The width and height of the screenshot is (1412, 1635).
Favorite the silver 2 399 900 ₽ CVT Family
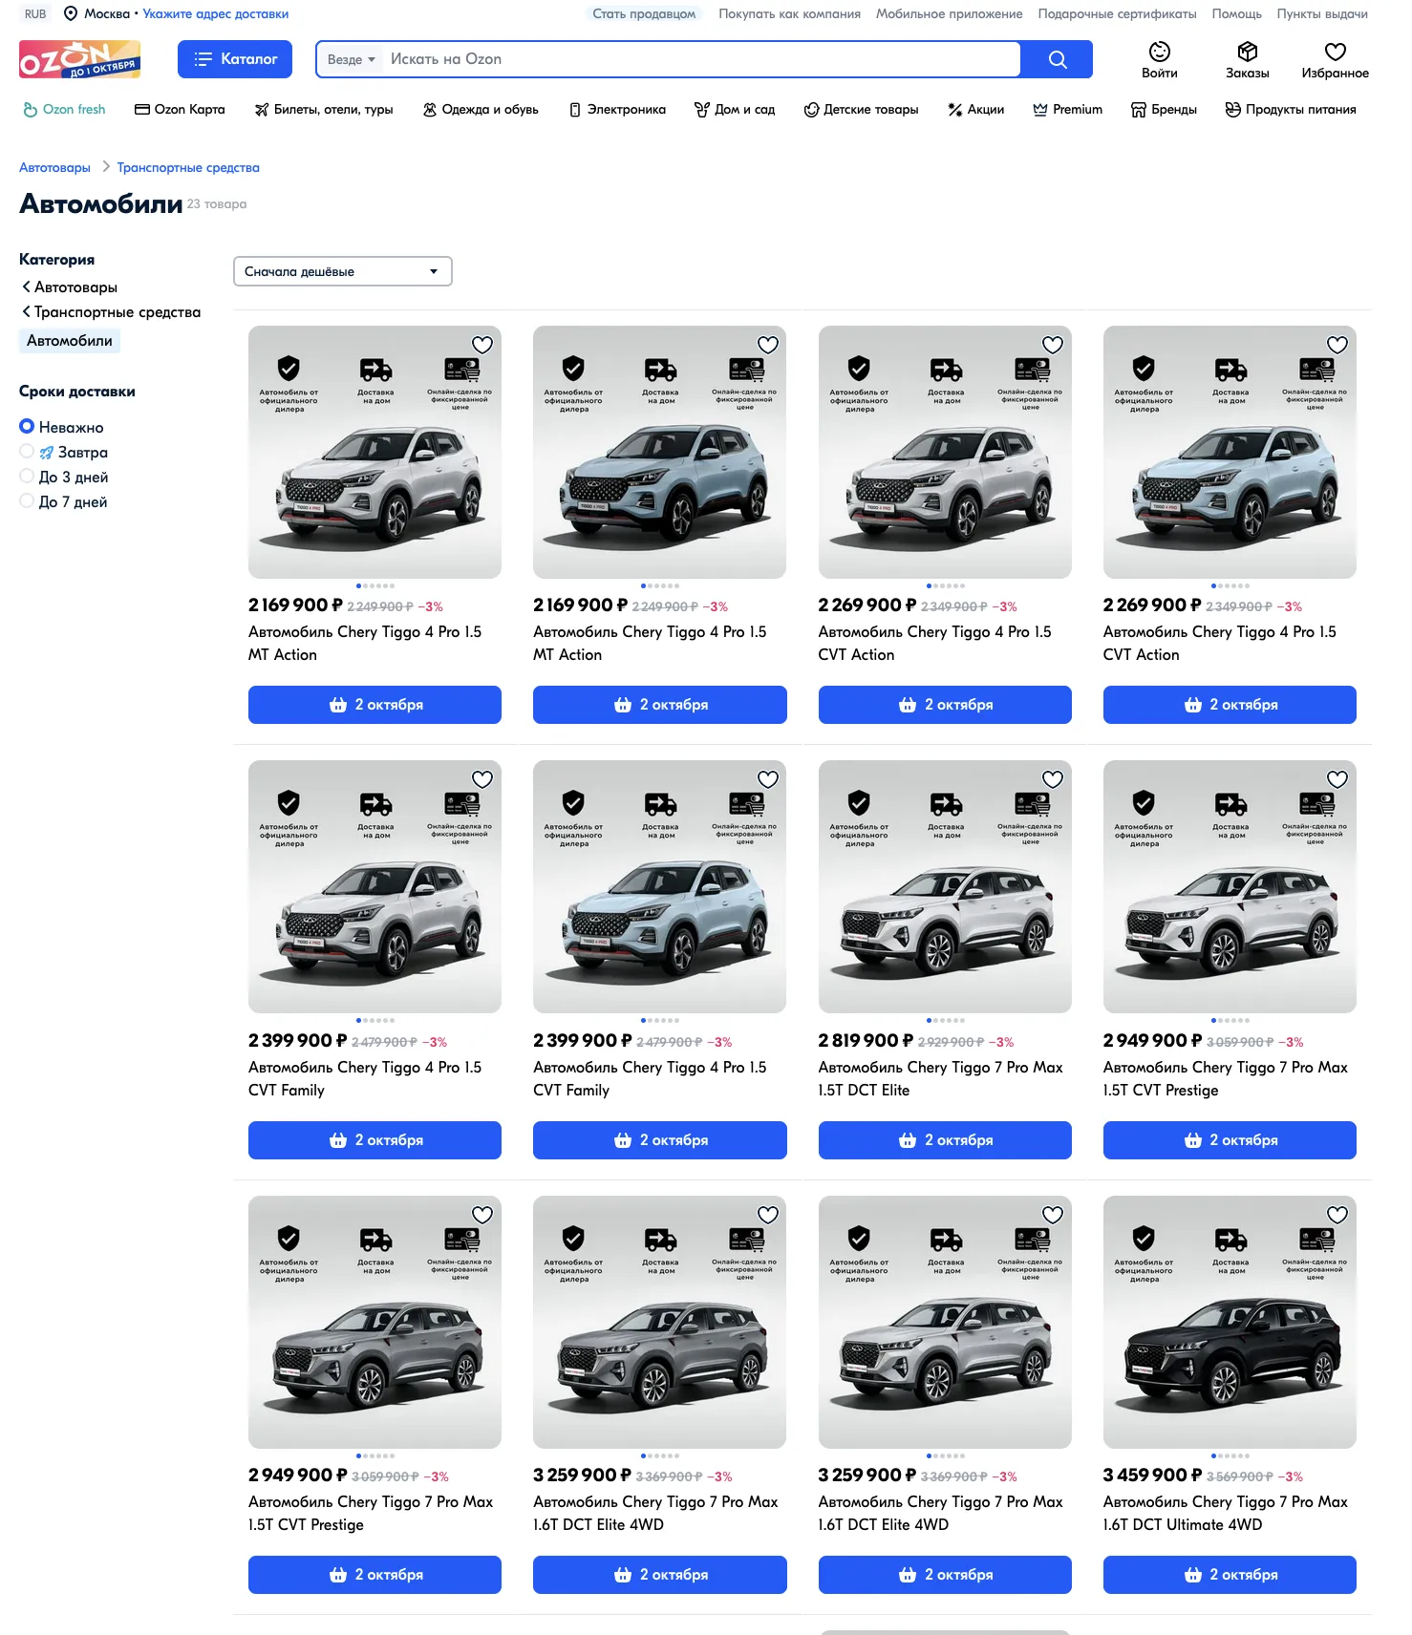[482, 779]
